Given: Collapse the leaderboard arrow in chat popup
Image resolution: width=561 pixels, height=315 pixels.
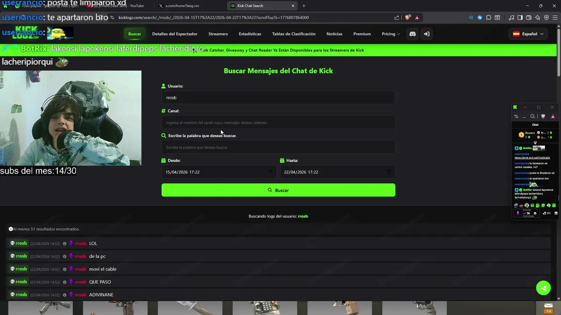Looking at the screenshot, I should coord(535,143).
